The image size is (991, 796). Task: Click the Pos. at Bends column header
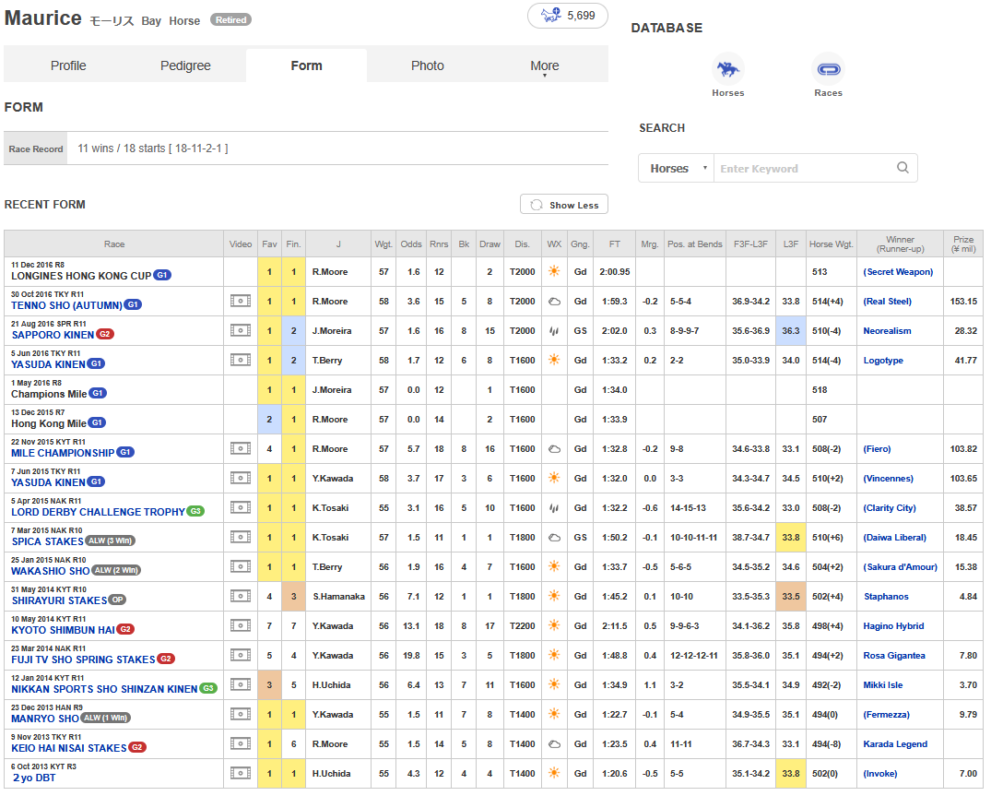[x=694, y=244]
